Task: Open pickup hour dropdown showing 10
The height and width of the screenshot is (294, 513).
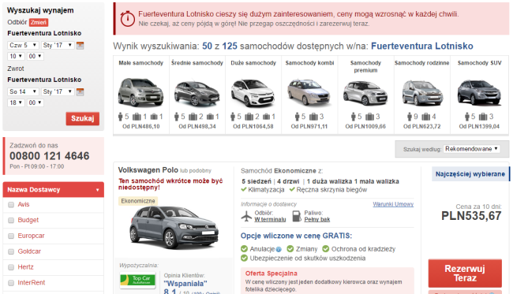Action: 16,56
